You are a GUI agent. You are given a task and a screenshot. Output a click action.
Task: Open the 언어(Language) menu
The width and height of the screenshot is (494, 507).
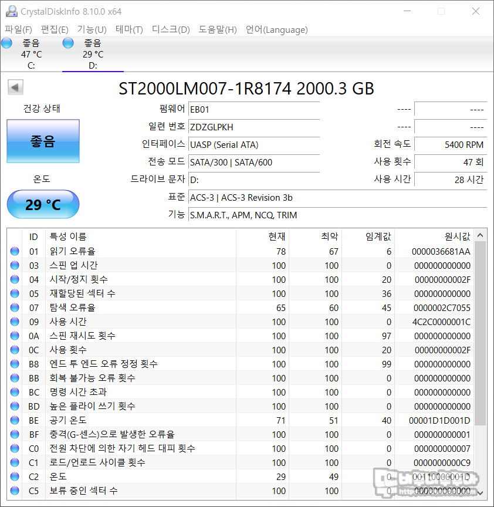[277, 30]
